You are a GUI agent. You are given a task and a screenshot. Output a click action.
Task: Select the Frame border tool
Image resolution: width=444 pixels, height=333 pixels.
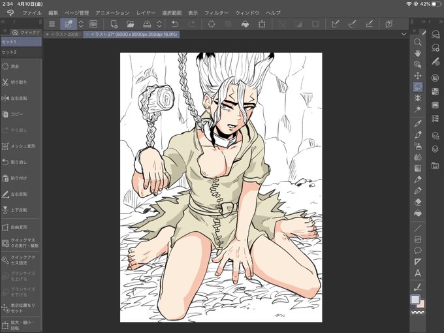[417, 239]
